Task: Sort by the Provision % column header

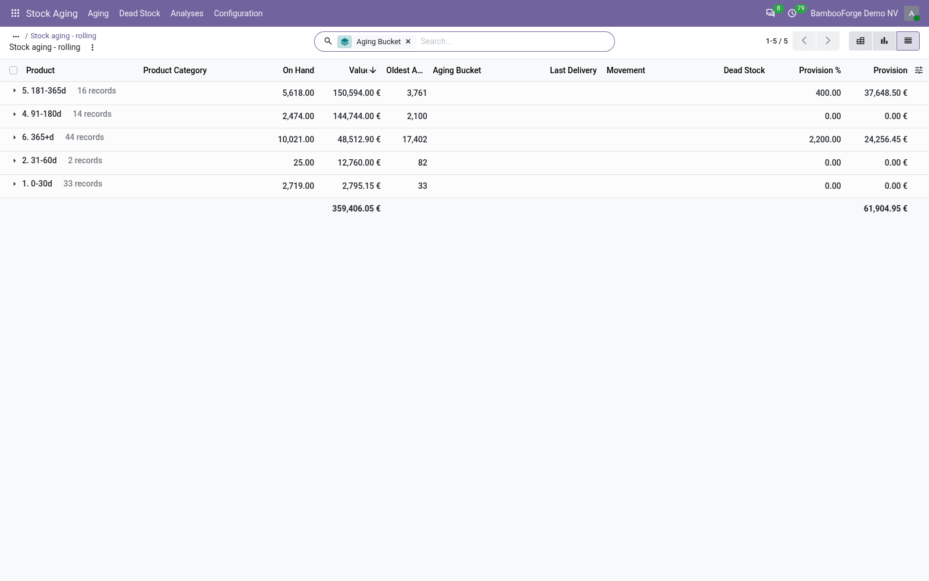Action: (820, 70)
